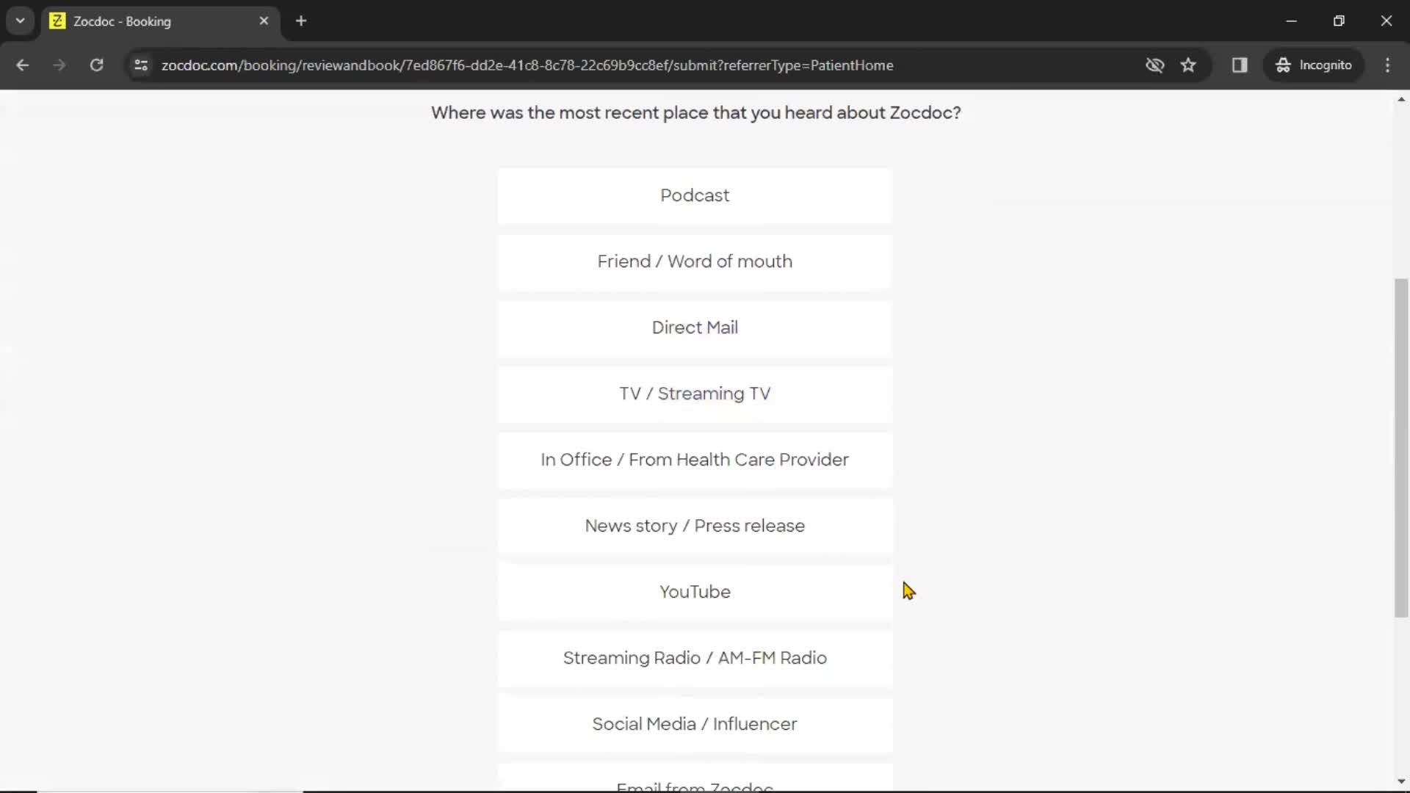This screenshot has height=793, width=1410.
Task: Select TV / Streaming TV
Action: [x=695, y=394]
